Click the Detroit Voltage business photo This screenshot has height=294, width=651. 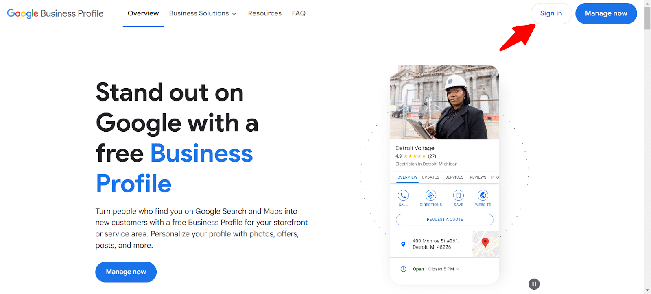click(444, 102)
